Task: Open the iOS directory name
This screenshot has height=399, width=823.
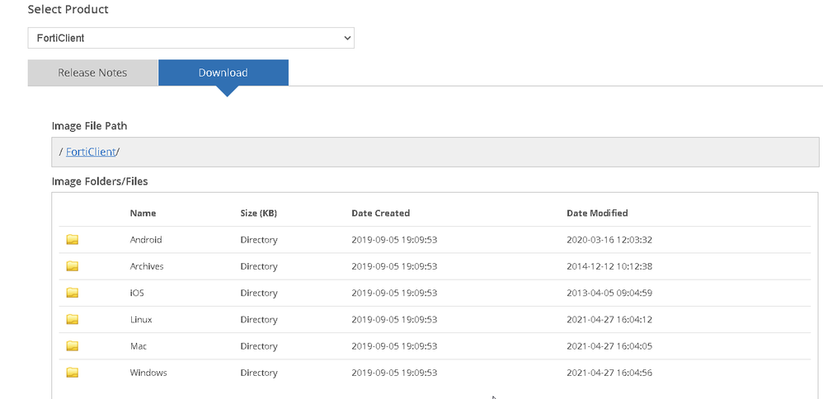Action: point(137,293)
